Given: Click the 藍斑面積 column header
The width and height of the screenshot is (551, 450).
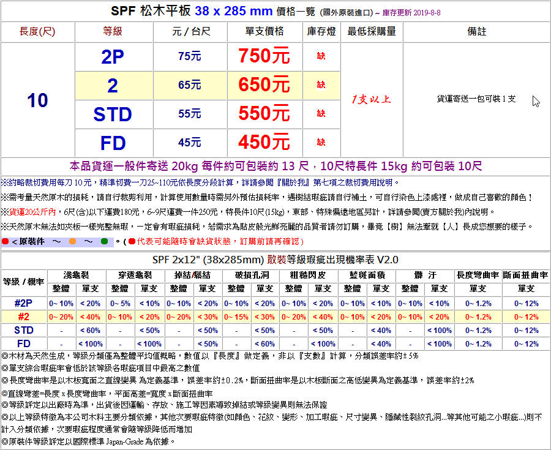Looking at the screenshot, I should click(367, 275).
